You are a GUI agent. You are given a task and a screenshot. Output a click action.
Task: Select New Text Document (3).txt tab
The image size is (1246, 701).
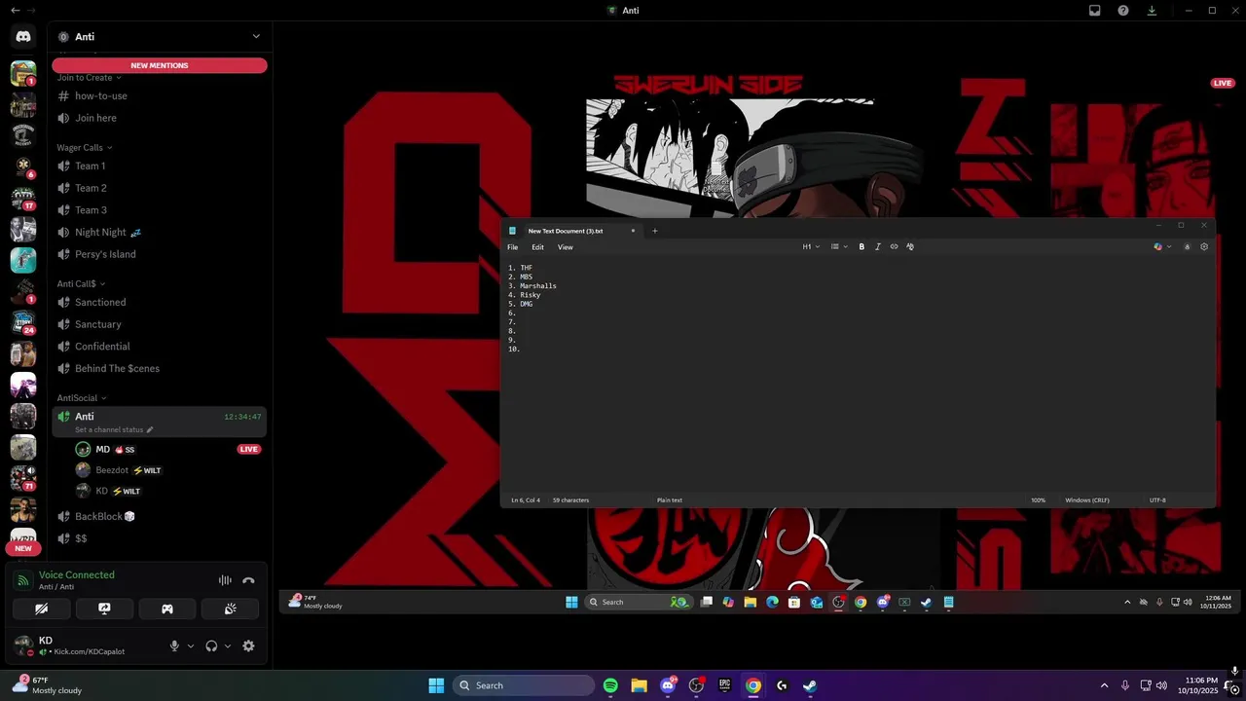tap(571, 231)
